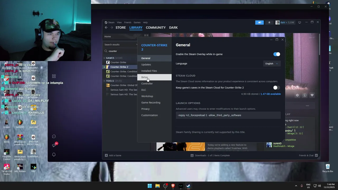Open Friends & Chat icon
Screen dimensions: 338x190
(x=316, y=155)
